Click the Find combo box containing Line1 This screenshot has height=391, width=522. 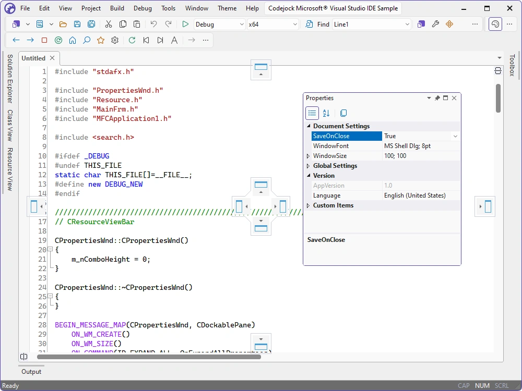(372, 25)
